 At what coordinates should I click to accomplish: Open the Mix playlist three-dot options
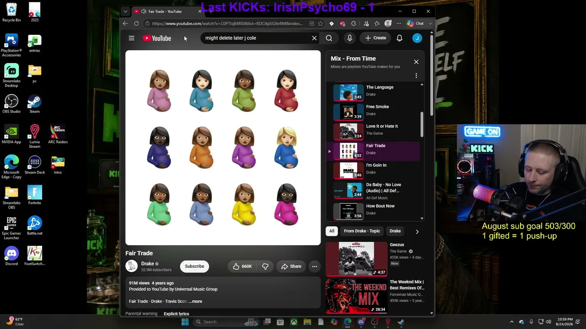tap(416, 75)
